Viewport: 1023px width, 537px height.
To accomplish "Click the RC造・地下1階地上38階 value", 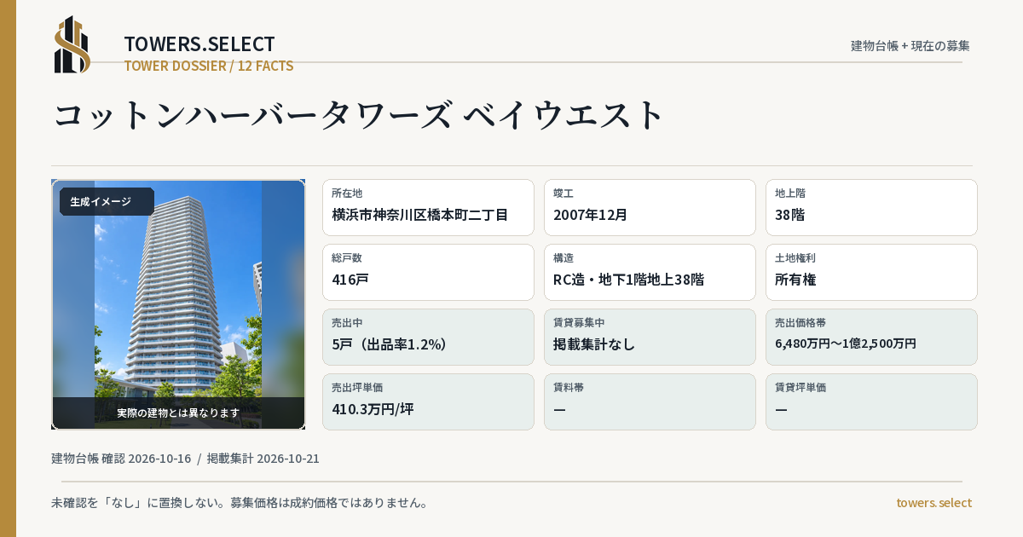I will tap(628, 280).
